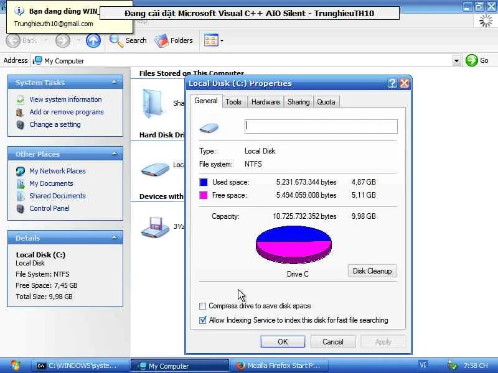This screenshot has height=373, width=498.
Task: Open the Views dropdown arrow
Action: point(222,40)
